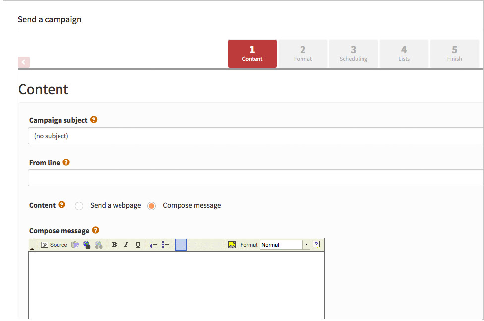This screenshot has height=321, width=484.
Task: Click inside the message editor text area
Action: pos(177,285)
